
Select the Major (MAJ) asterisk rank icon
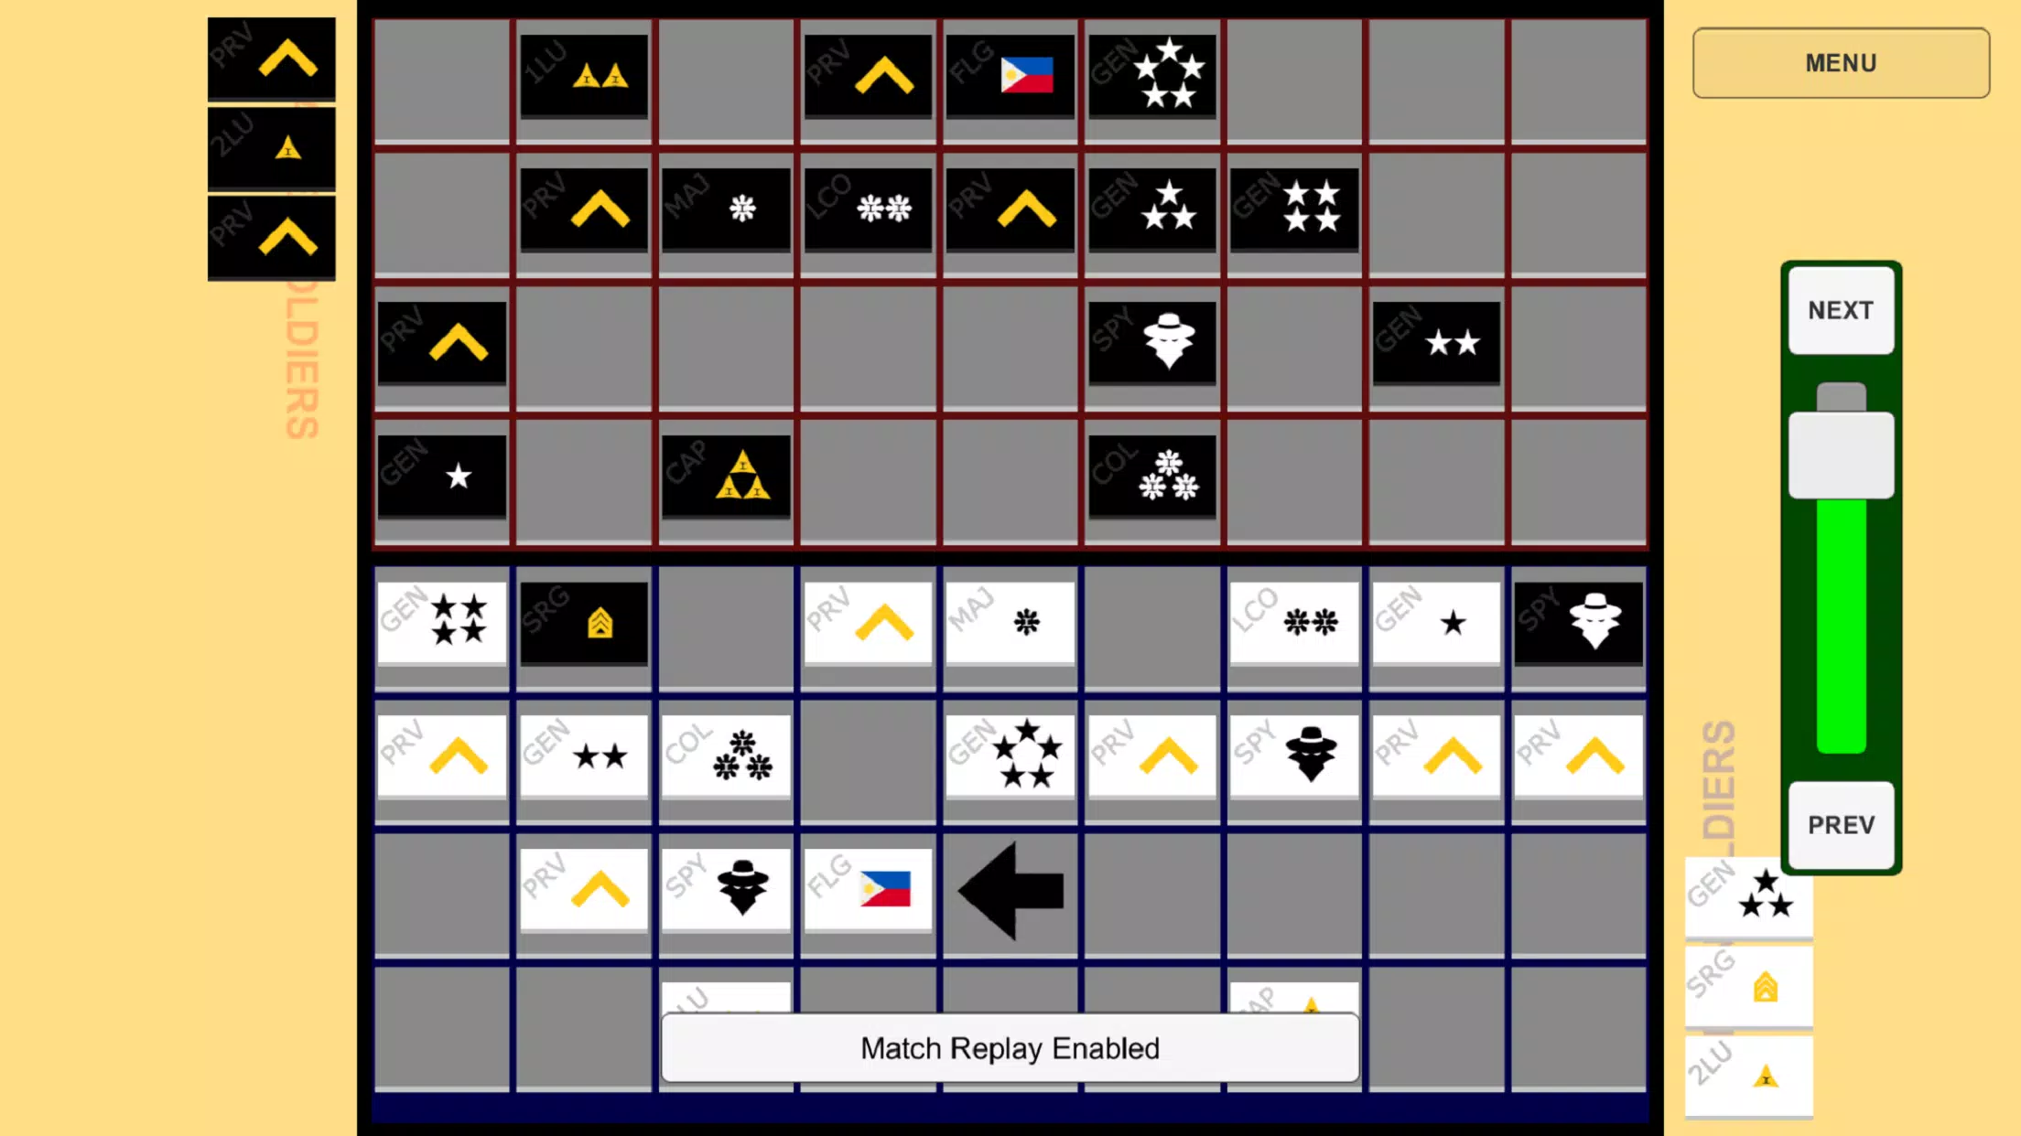(742, 208)
